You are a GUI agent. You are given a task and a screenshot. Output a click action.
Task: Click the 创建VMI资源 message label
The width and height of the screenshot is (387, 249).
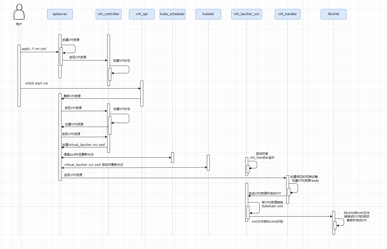tap(74, 124)
